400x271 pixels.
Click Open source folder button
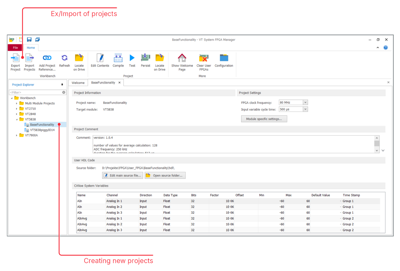(x=165, y=176)
